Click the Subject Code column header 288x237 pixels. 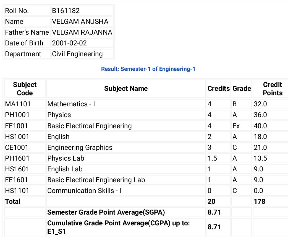[25, 89]
